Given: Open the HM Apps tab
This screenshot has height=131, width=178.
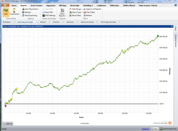Looking at the screenshot, I should point(63,5).
